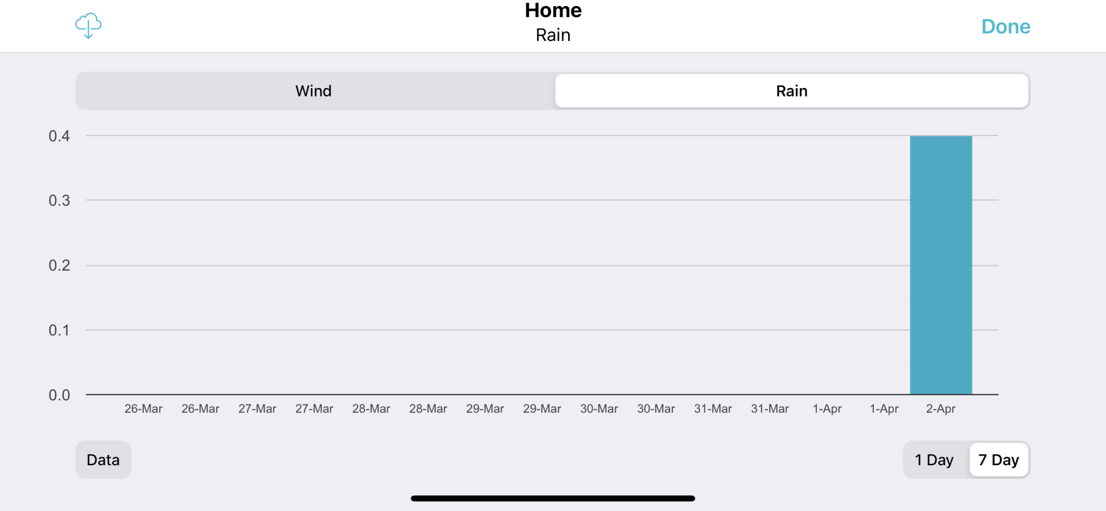Tap the cloud download icon

coord(88,25)
